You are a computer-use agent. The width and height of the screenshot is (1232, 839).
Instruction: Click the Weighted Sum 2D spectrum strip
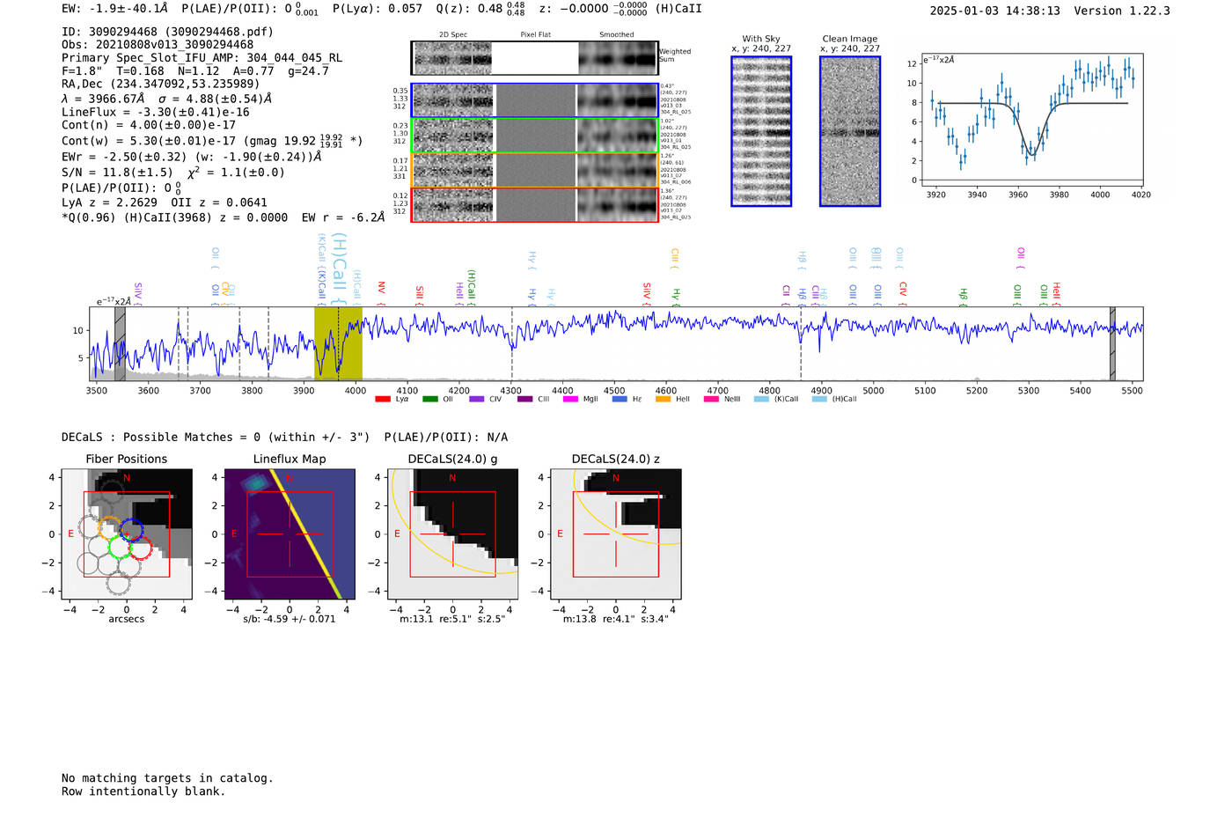click(x=535, y=58)
